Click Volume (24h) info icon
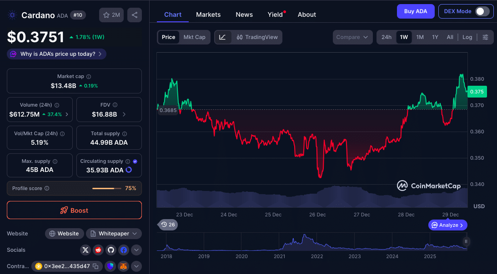The image size is (497, 274). click(57, 105)
